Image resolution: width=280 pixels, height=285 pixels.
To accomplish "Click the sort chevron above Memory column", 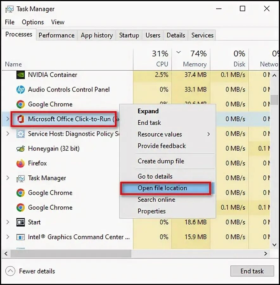I will click(x=179, y=52).
